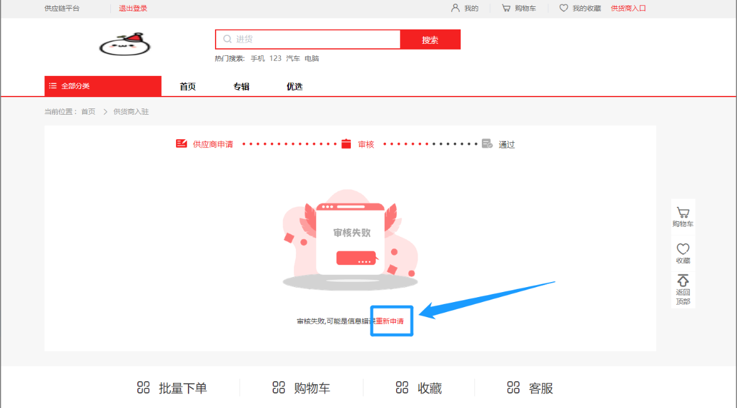This screenshot has height=408, width=737.
Task: Click the 收藏 heart icon in right sidebar
Action: coord(682,249)
